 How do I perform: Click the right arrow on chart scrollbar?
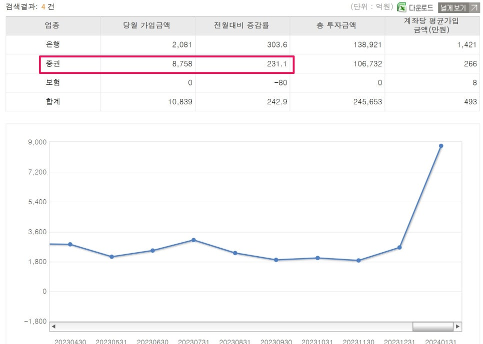(x=457, y=326)
